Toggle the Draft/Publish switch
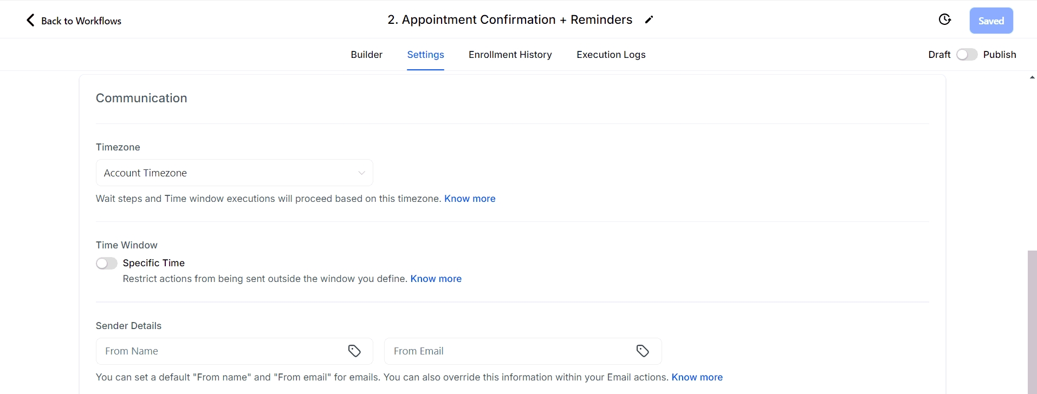 tap(967, 55)
